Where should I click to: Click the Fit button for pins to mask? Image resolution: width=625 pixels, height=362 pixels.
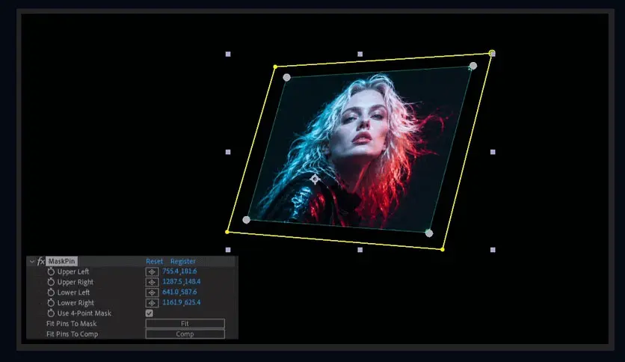185,324
